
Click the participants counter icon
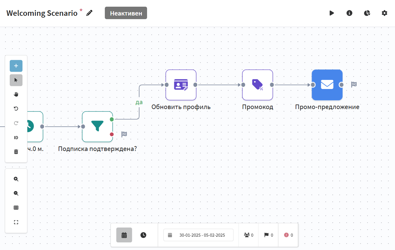247,235
